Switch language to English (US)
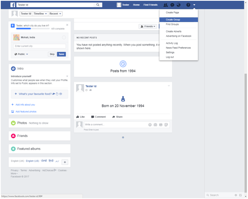The image size is (248, 199). click(32, 161)
